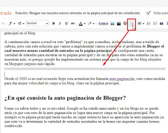The width and height of the screenshot is (168, 133).
Task: Insert an image using the image icon
Action: coord(113,23)
